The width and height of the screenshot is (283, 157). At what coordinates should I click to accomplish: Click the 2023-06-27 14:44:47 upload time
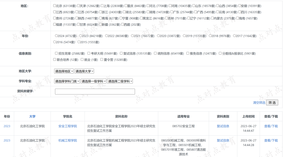click(248, 128)
